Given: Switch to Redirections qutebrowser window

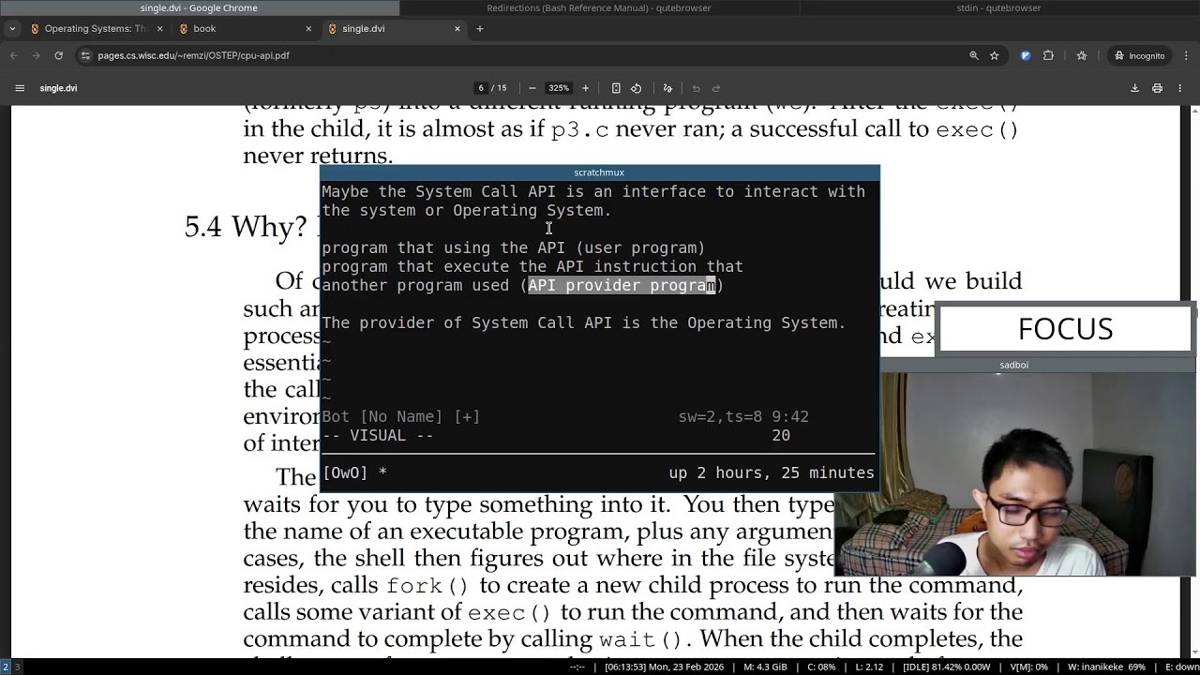Looking at the screenshot, I should click(599, 7).
